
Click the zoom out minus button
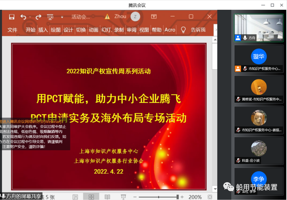[x=135, y=197]
